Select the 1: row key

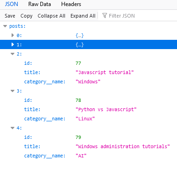[x=19, y=44]
